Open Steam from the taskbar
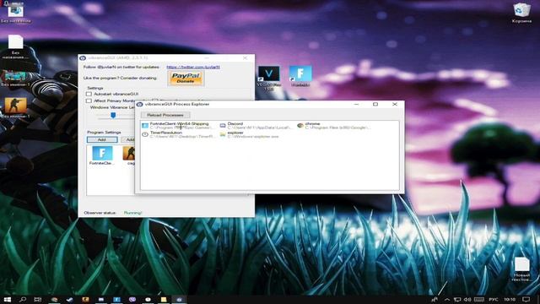The image size is (540, 304). [69, 300]
